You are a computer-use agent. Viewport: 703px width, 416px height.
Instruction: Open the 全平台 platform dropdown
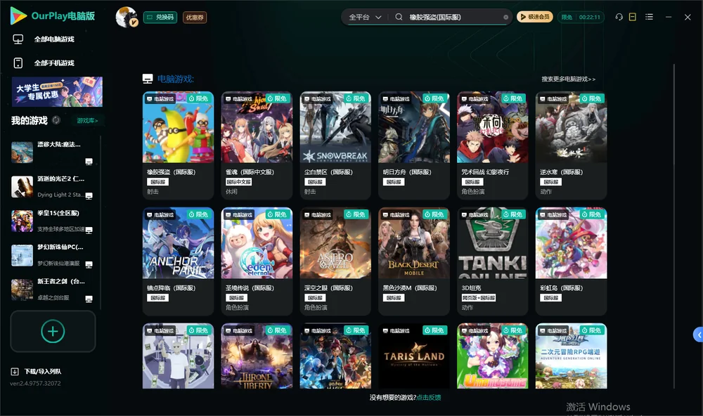(364, 17)
